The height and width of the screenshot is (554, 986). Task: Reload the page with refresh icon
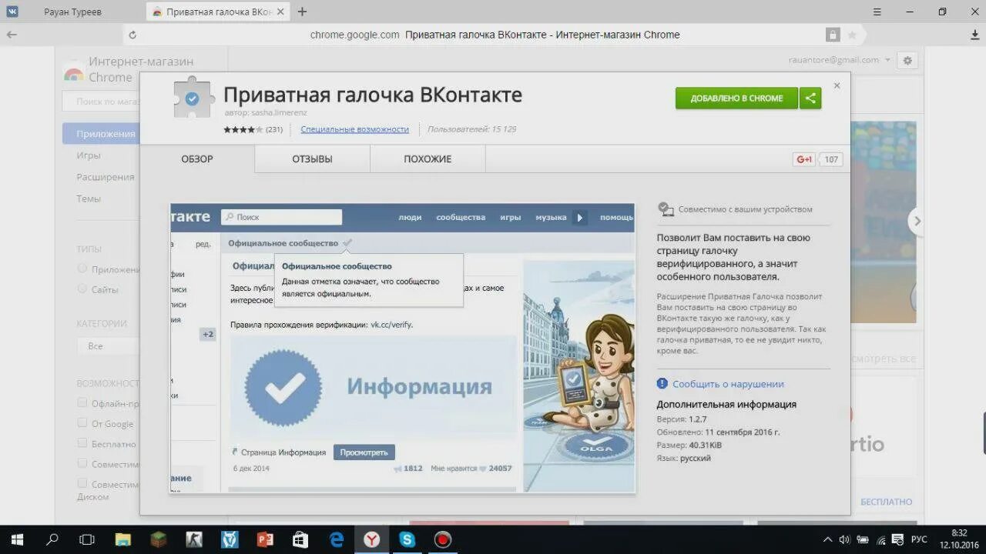pyautogui.click(x=132, y=35)
